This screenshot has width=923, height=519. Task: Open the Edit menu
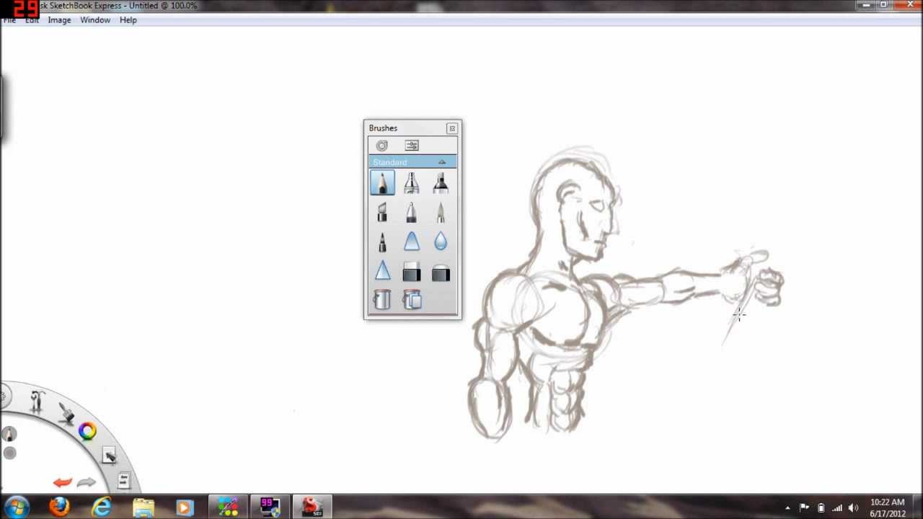coord(32,20)
